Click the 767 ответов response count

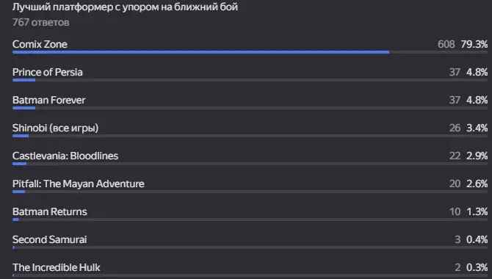click(x=41, y=23)
